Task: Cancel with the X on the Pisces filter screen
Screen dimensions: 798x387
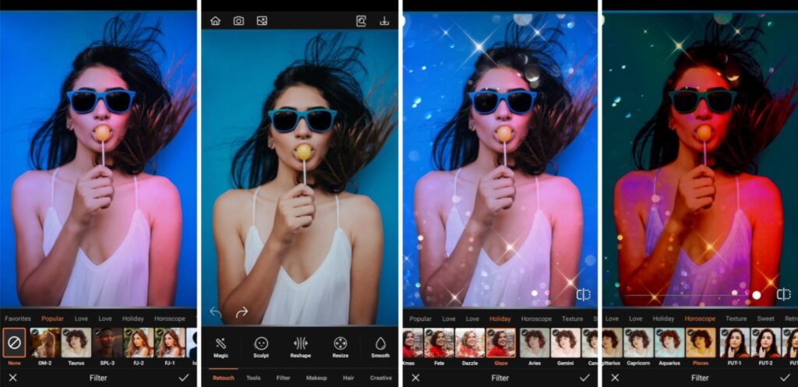Action: click(x=616, y=378)
